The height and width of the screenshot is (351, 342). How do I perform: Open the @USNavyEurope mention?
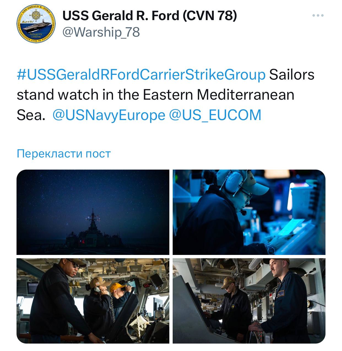(x=108, y=115)
